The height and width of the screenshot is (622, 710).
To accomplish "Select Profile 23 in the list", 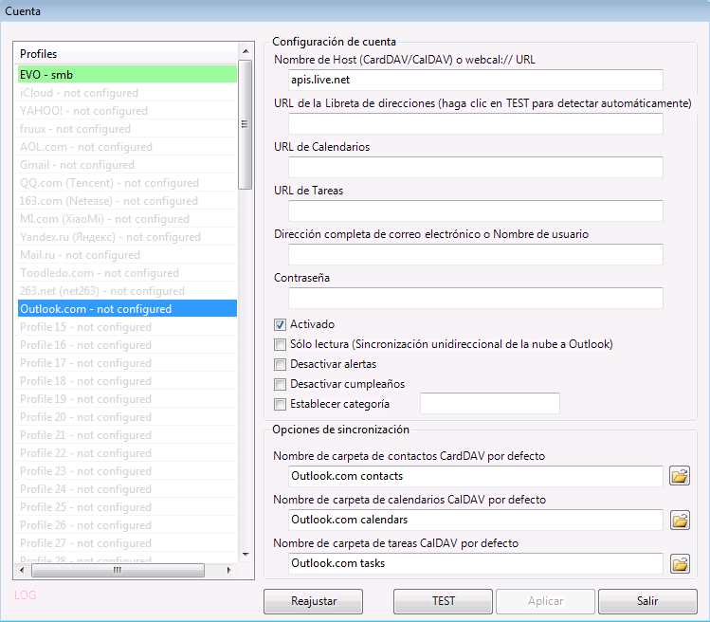I will coord(127,471).
